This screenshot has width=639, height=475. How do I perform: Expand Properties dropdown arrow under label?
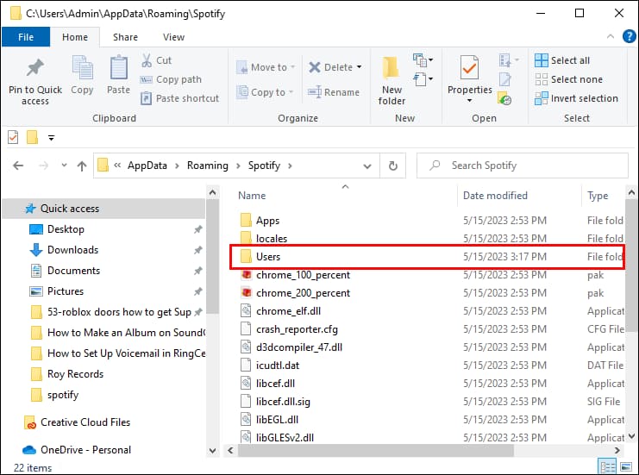(x=469, y=100)
